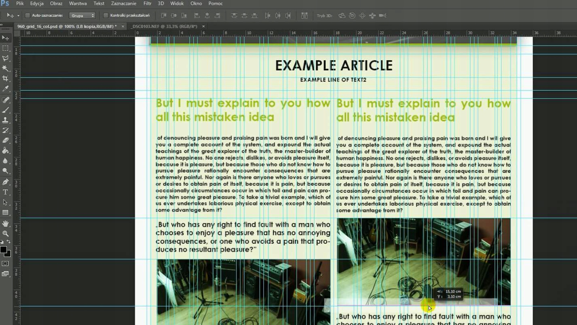Select the Rectangular Marquee tool
This screenshot has height=325, width=577.
click(x=5, y=48)
